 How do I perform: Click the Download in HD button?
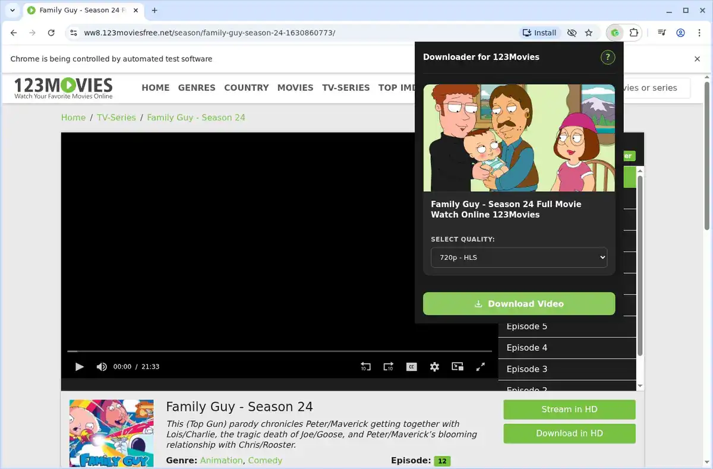569,433
